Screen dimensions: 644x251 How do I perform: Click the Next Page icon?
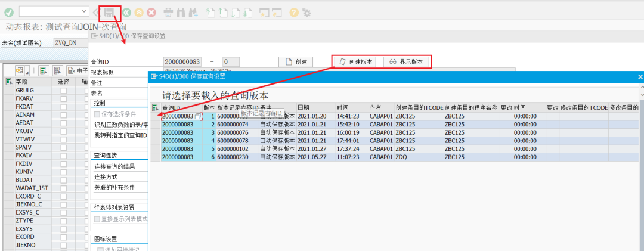tap(235, 13)
